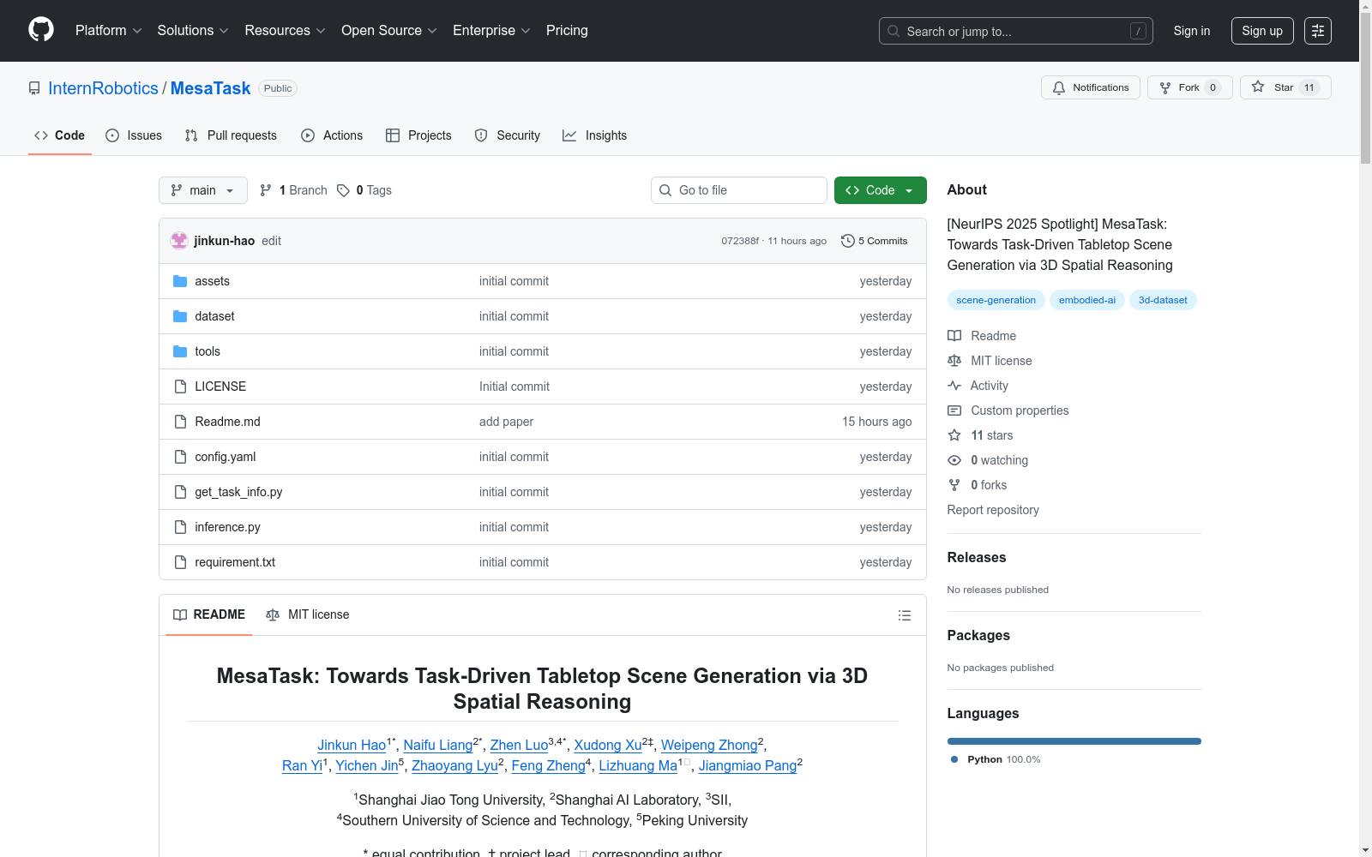This screenshot has width=1372, height=857.
Task: Expand the Resources menu
Action: 285,31
